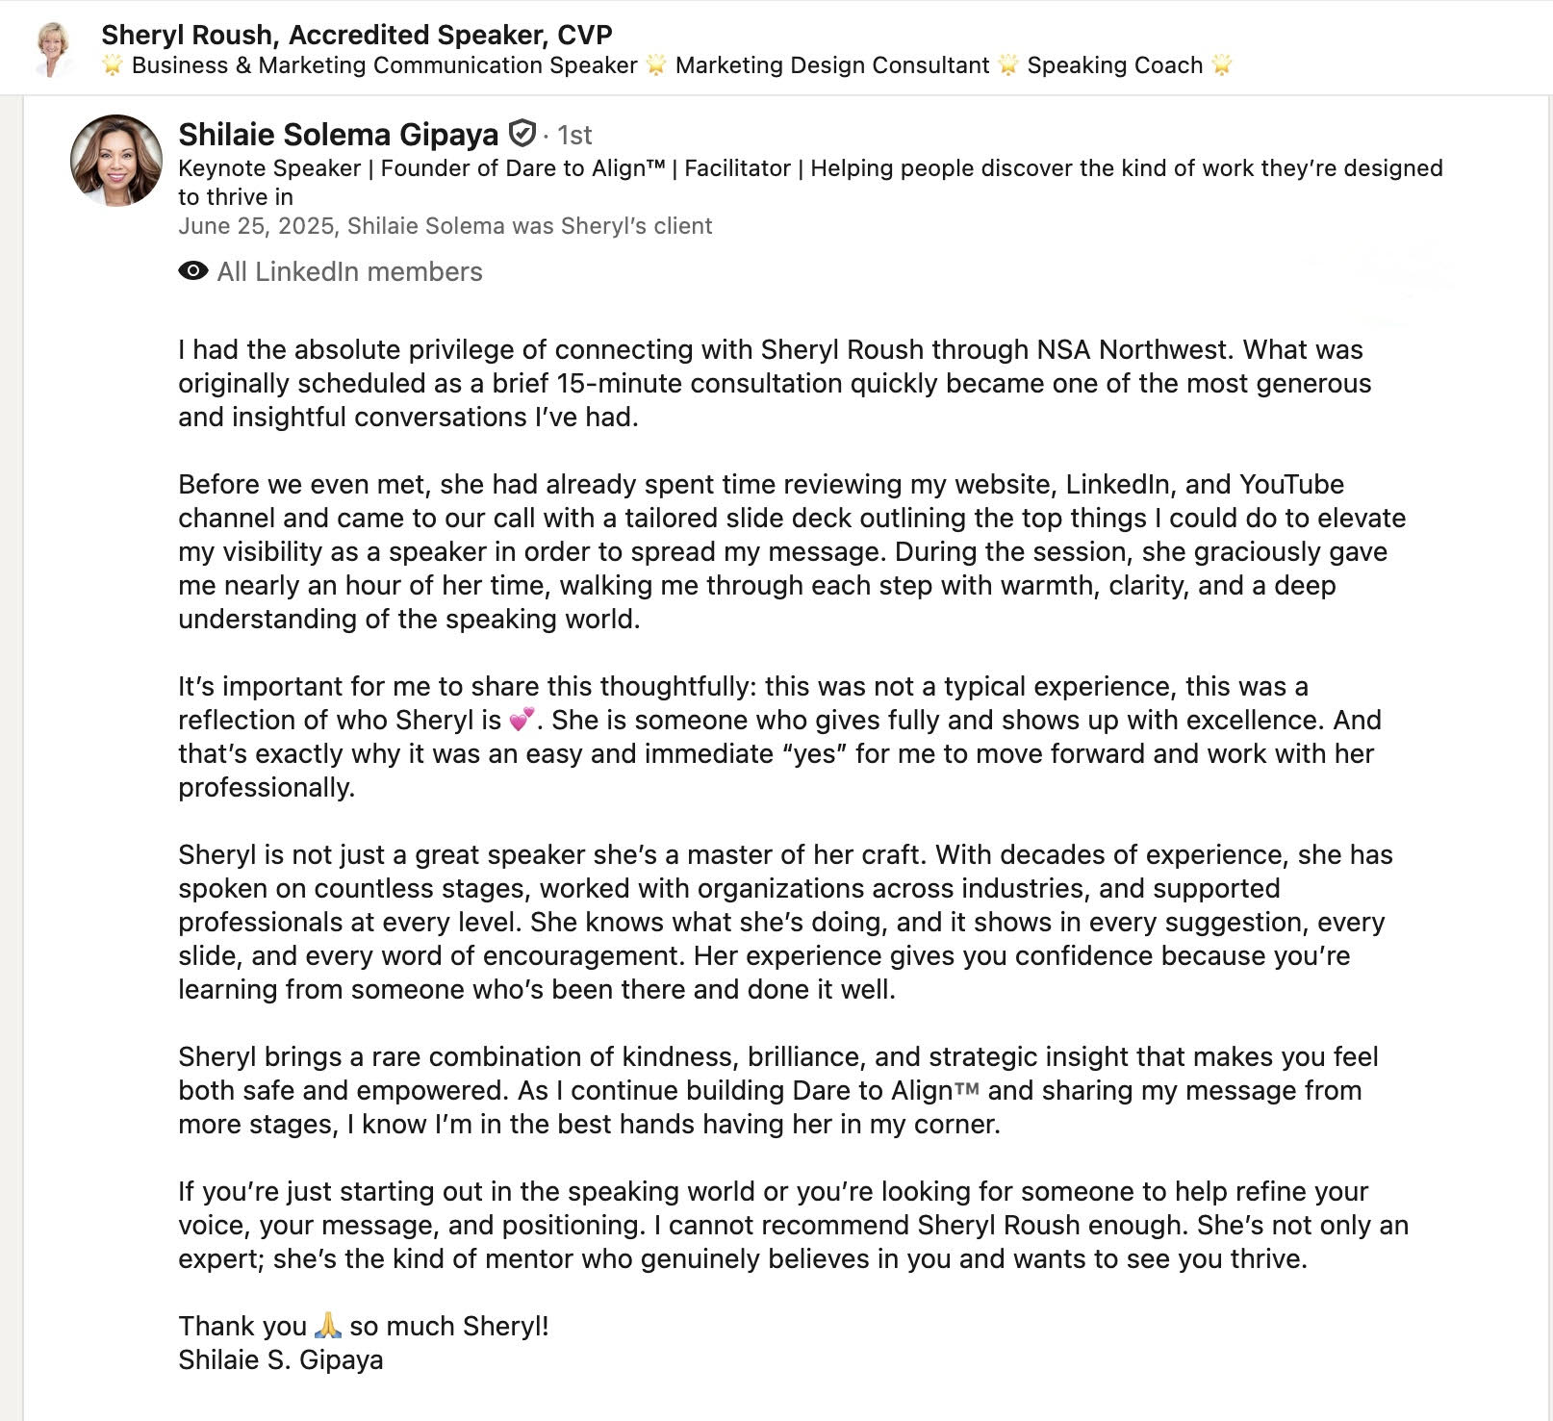Viewport: 1553px width, 1421px height.
Task: Click Shilaie Solema Gipaya's round profile picture
Action: [x=116, y=161]
